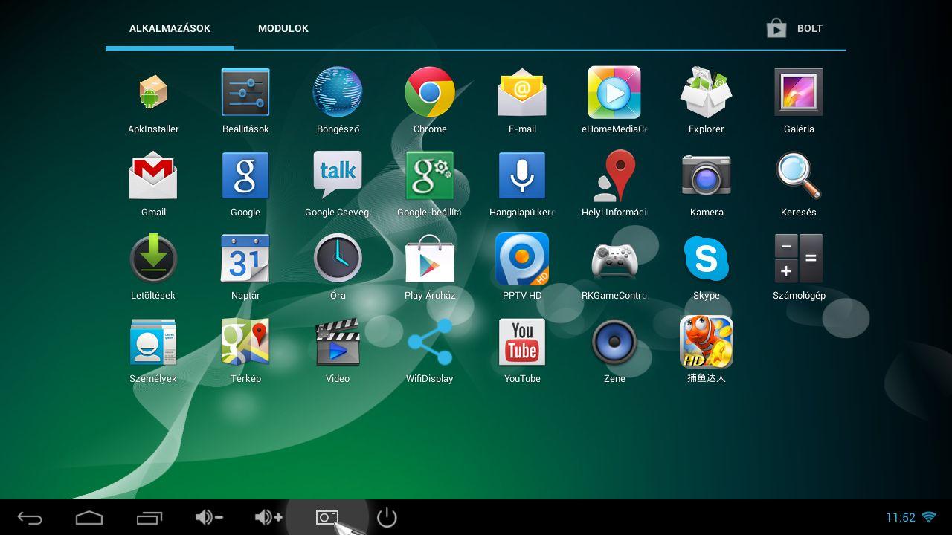
Task: Launch RKGameControl app
Action: pos(614,259)
